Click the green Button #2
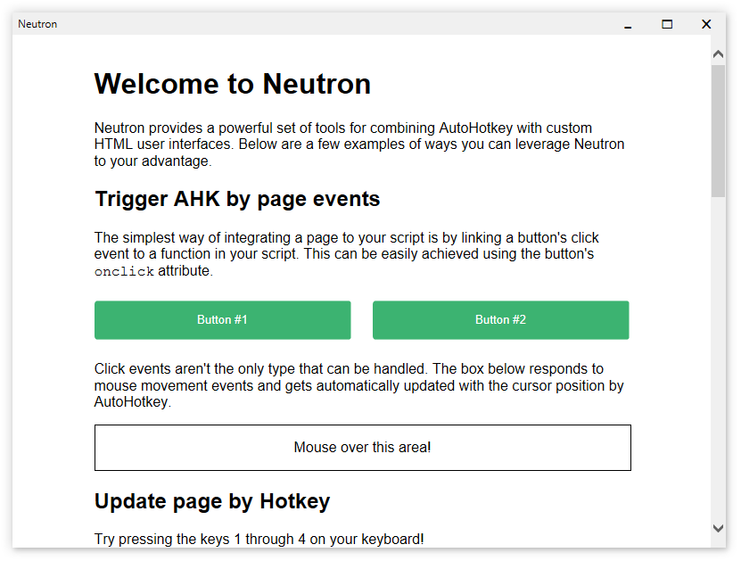The height and width of the screenshot is (561, 741). (500, 320)
